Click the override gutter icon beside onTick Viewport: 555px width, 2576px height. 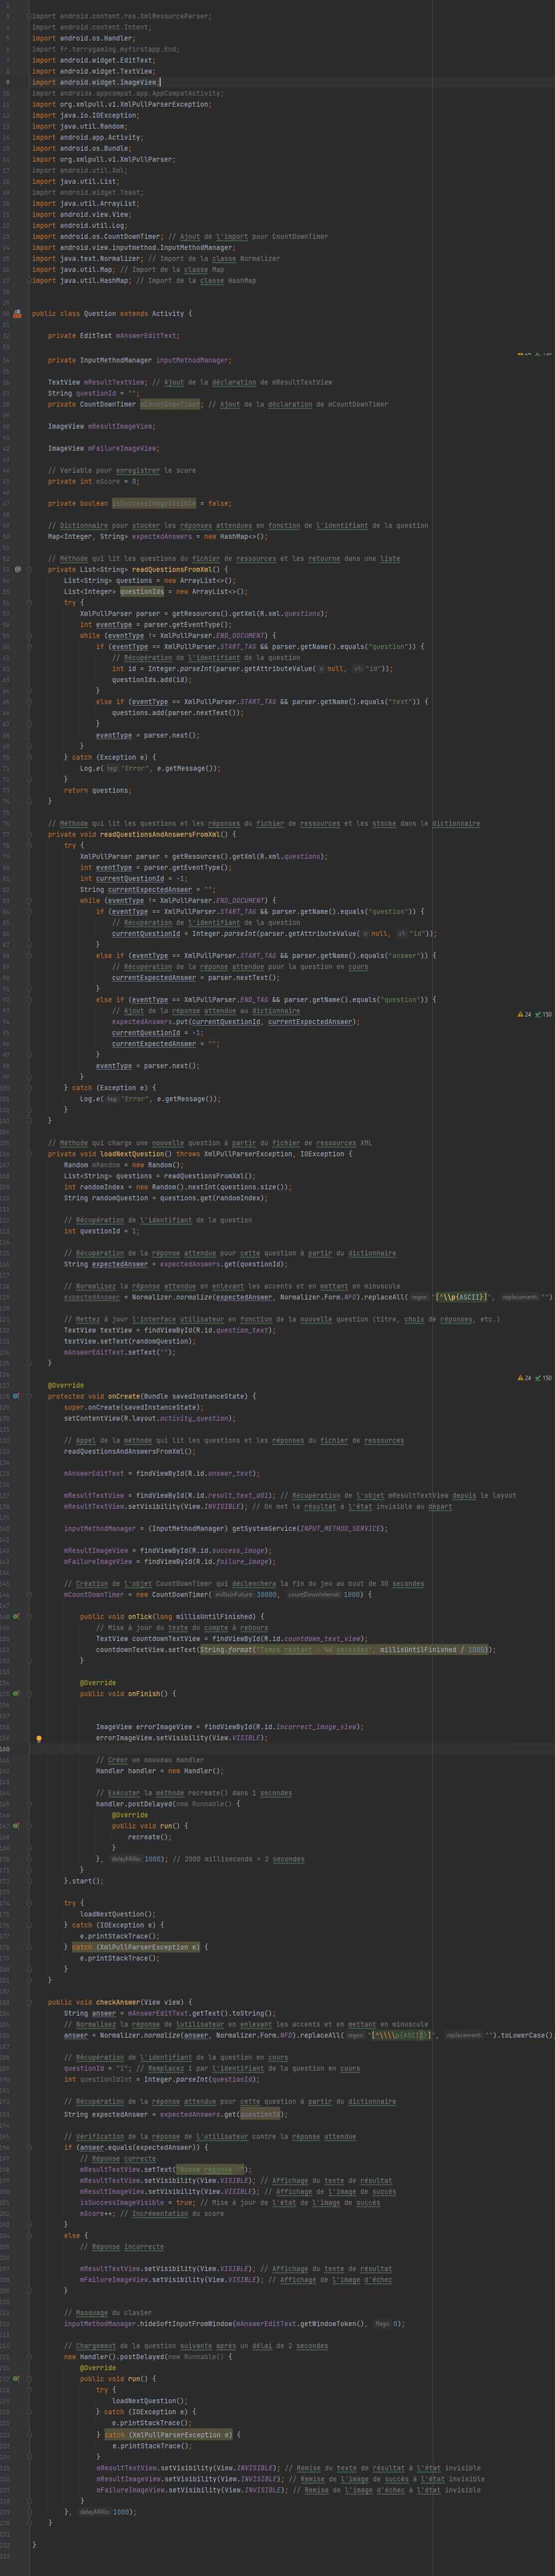click(x=17, y=1617)
